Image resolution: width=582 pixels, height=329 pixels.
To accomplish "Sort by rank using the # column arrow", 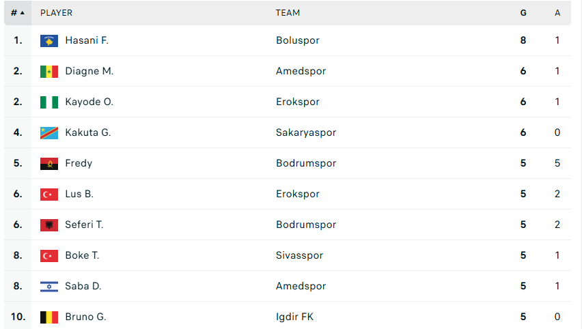I will [x=18, y=12].
